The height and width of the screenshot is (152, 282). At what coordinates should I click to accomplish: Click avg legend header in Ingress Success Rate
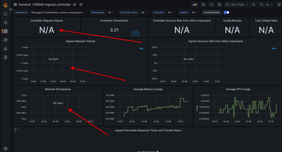pyautogui.click(x=274, y=48)
